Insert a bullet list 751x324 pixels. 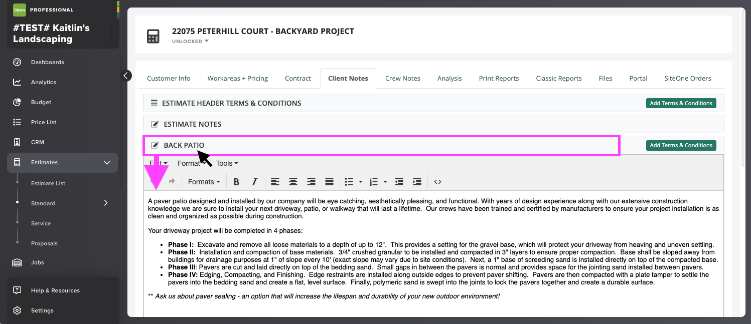349,182
